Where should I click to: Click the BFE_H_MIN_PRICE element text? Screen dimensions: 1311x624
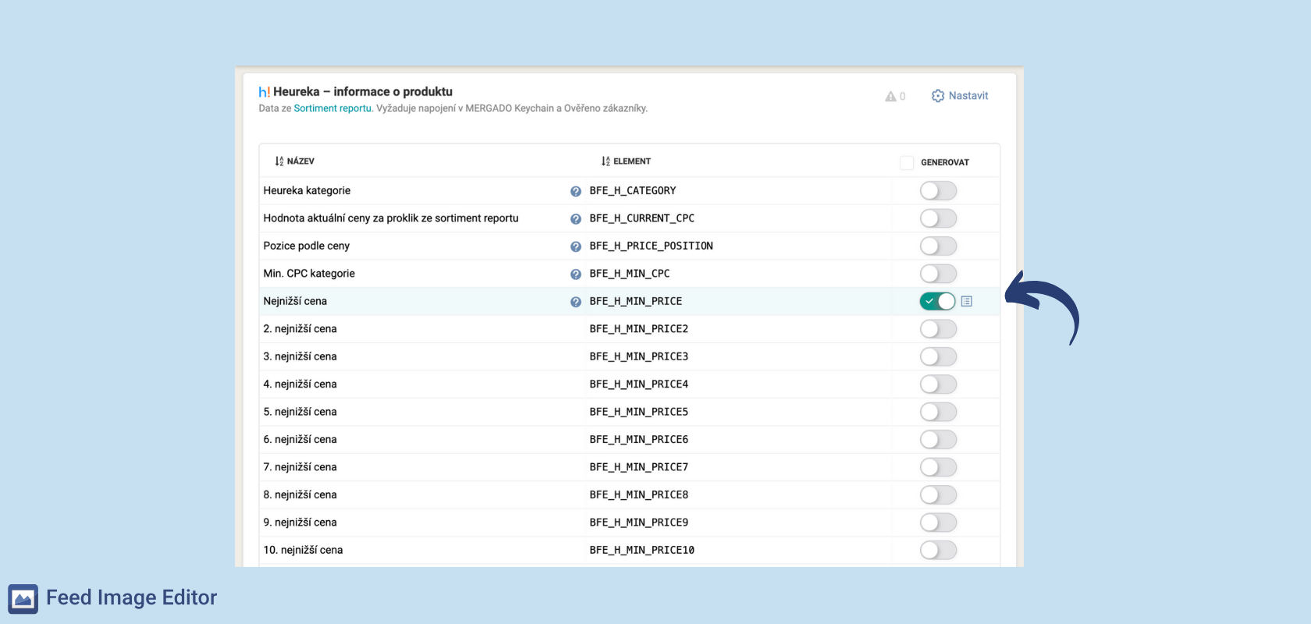pyautogui.click(x=636, y=301)
